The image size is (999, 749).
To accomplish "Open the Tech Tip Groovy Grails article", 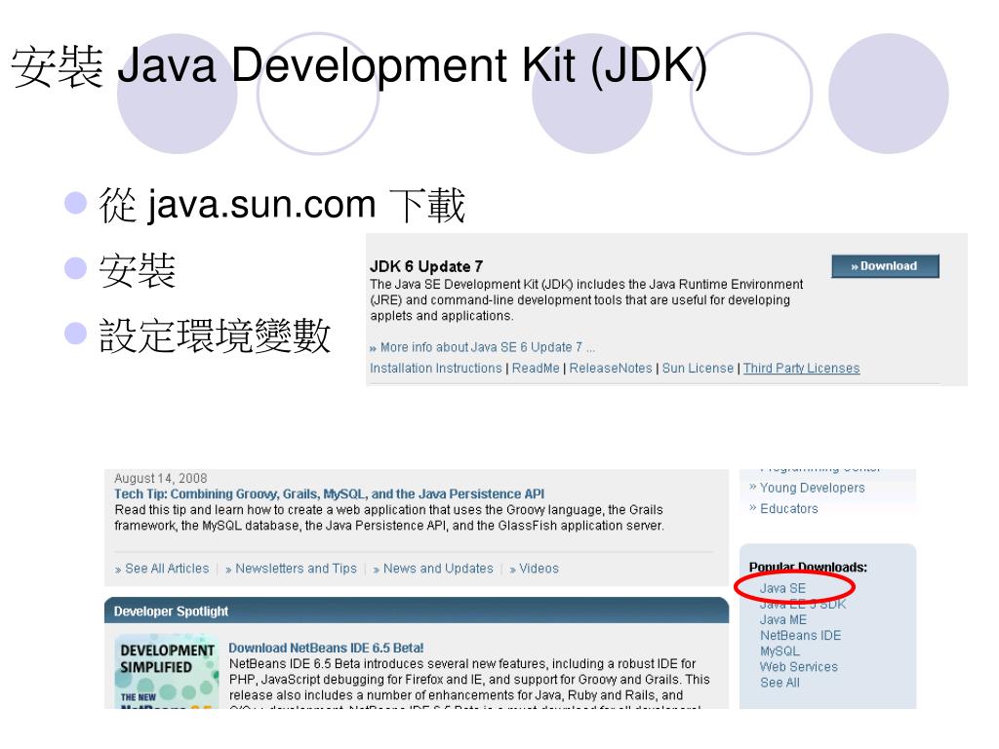I will 330,493.
